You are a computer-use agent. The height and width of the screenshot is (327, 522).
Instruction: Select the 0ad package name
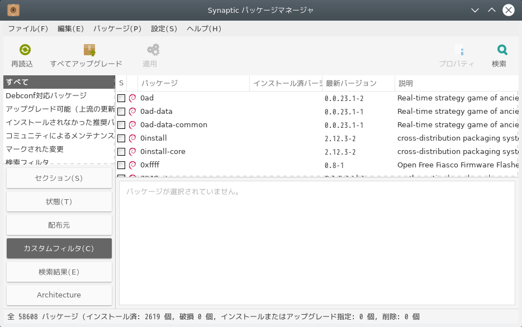[147, 98]
